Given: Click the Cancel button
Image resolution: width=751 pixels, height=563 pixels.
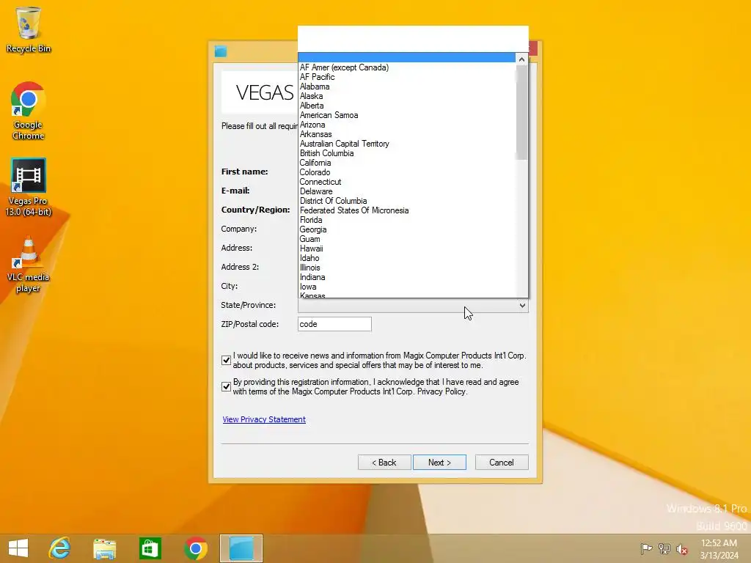Looking at the screenshot, I should click(x=502, y=463).
